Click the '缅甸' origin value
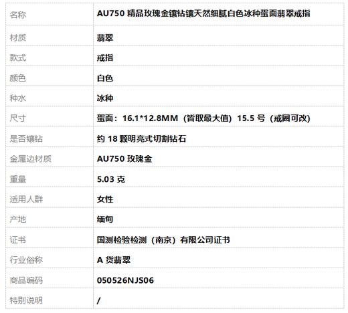 point(105,219)
